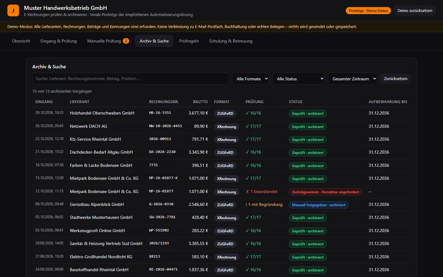This screenshot has width=443, height=277.
Task: Click the Elektro-Großhandel Nordlicht KG entry
Action: click(x=101, y=257)
